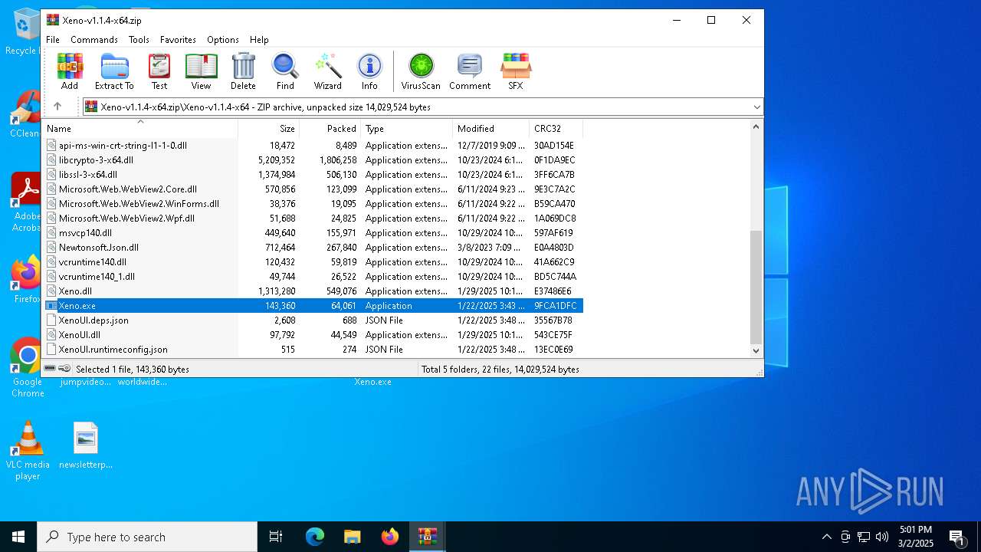
Task: Click the SFX toolbar icon
Action: (x=516, y=72)
